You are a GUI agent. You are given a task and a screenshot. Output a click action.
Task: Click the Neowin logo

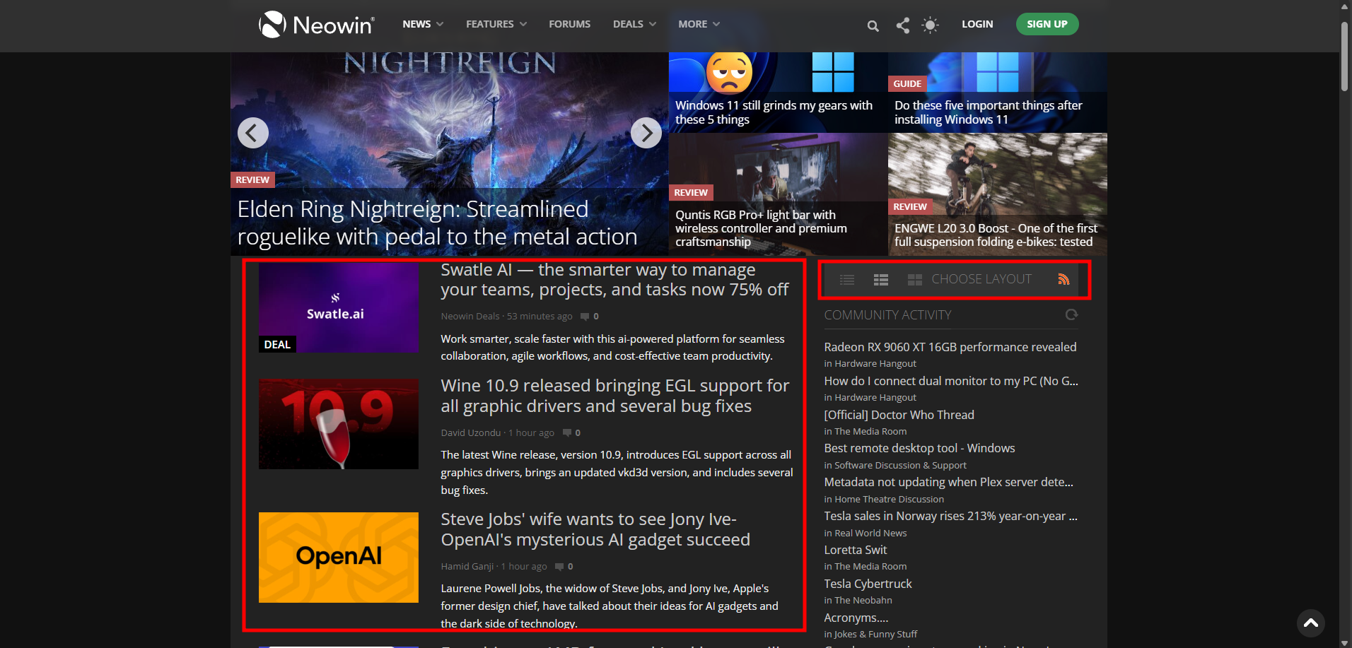tap(316, 24)
